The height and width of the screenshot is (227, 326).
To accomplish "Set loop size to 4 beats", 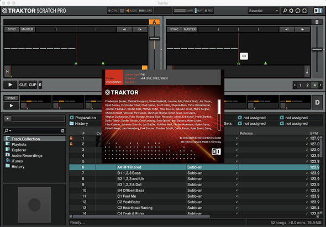I will pyautogui.click(x=314, y=85).
